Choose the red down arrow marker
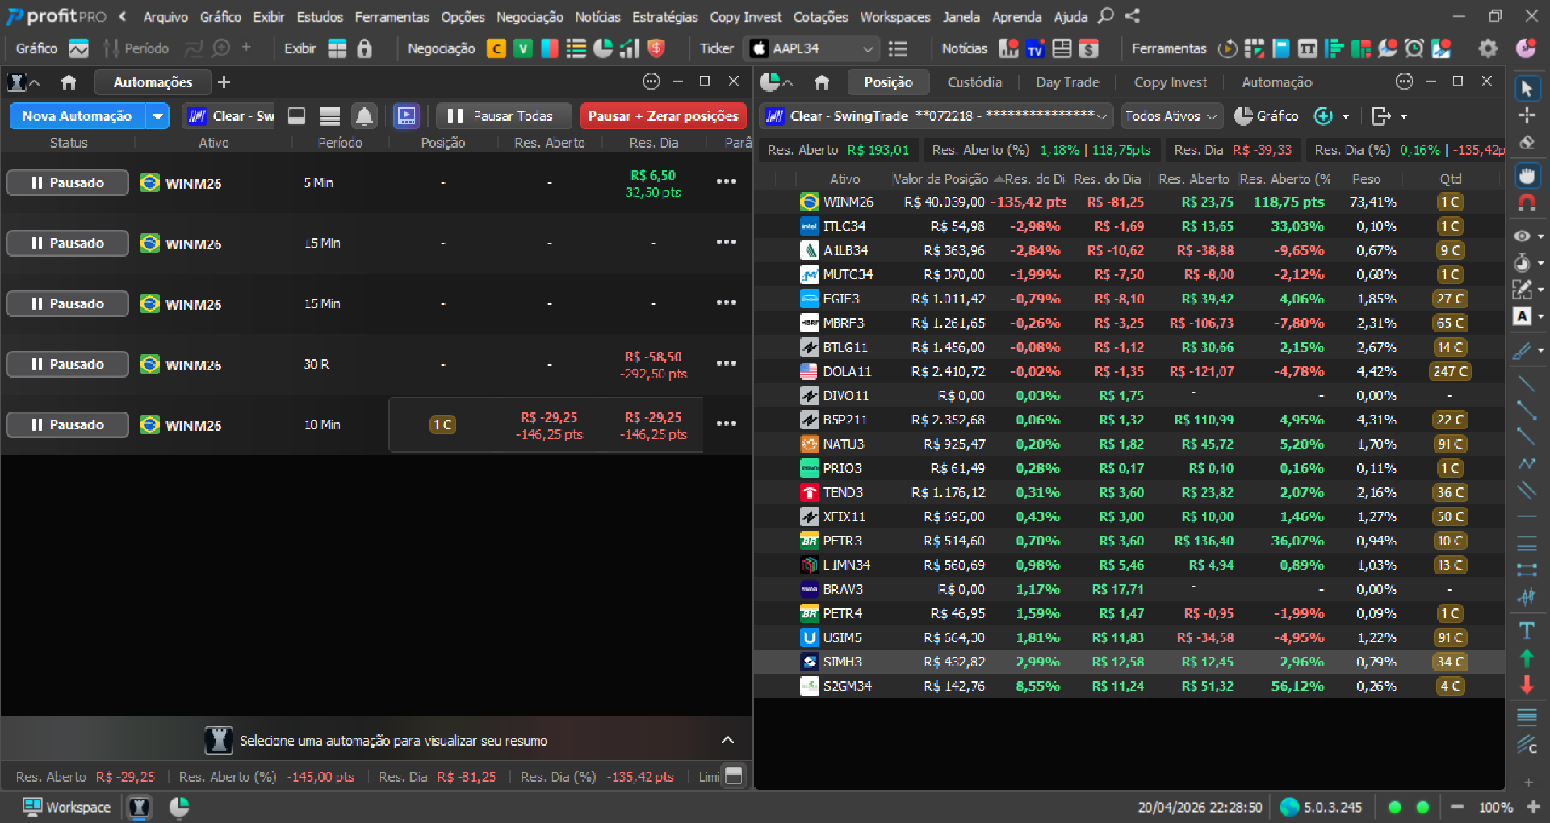This screenshot has height=823, width=1550. [x=1527, y=685]
